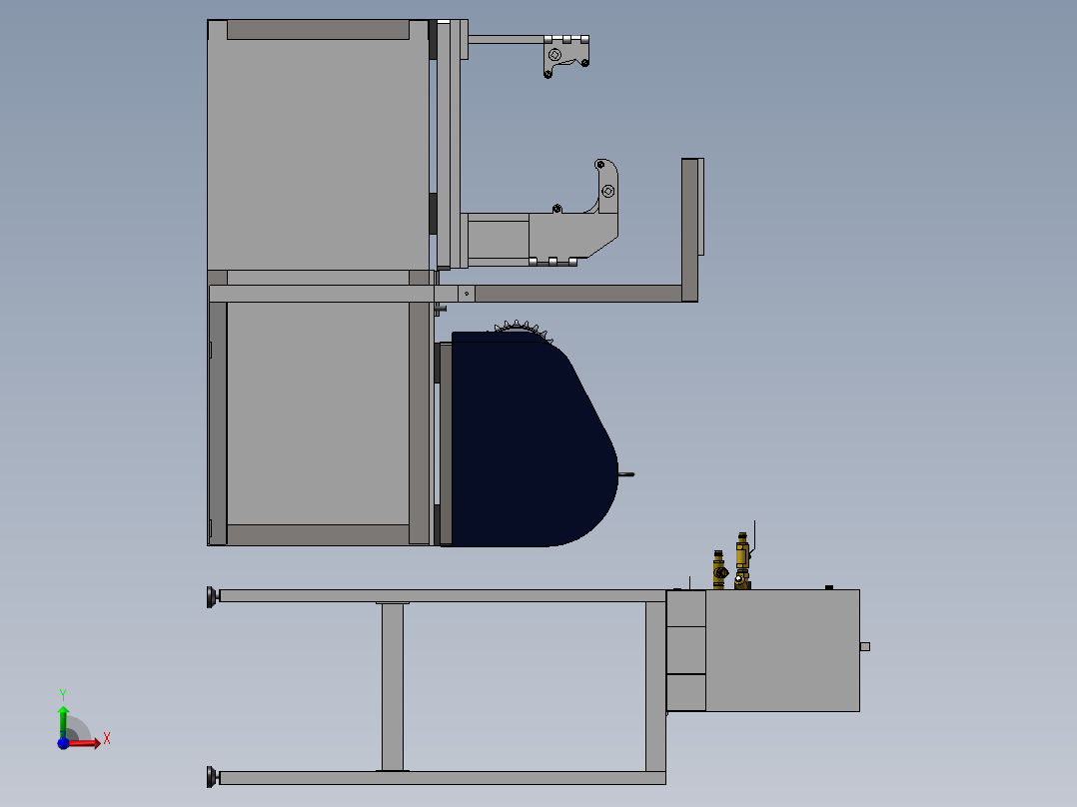This screenshot has width=1077, height=807.
Task: Select the small square knob on tank's right side
Action: (865, 646)
